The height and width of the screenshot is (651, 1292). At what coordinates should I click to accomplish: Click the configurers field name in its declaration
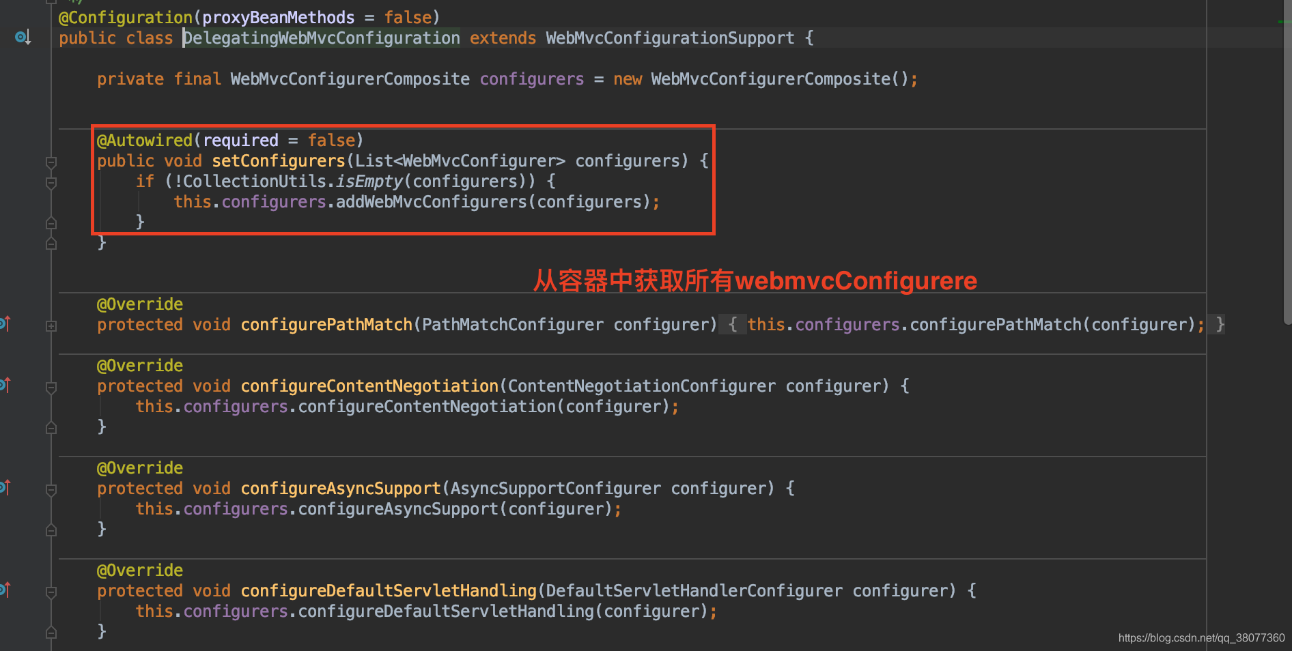[532, 79]
